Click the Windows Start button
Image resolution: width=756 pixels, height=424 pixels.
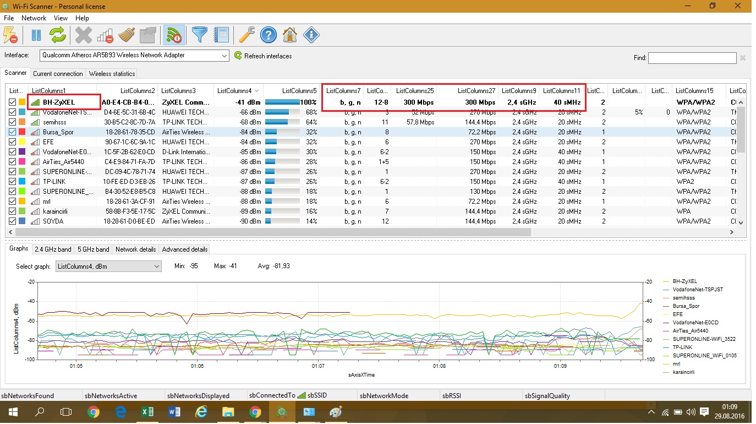(x=13, y=412)
